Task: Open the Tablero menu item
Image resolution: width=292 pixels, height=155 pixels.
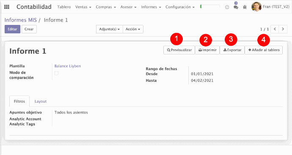Action: pos(64,7)
